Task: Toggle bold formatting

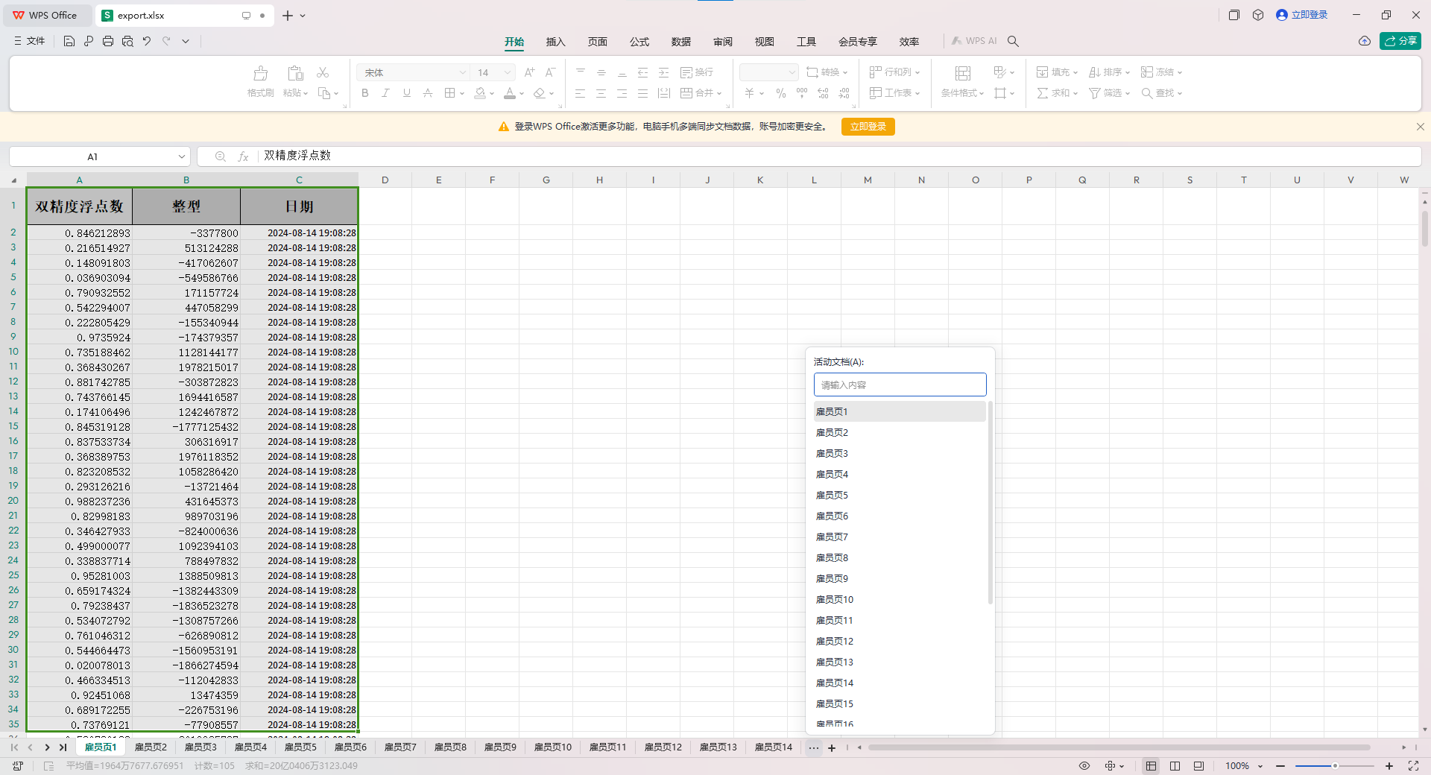Action: click(x=365, y=93)
